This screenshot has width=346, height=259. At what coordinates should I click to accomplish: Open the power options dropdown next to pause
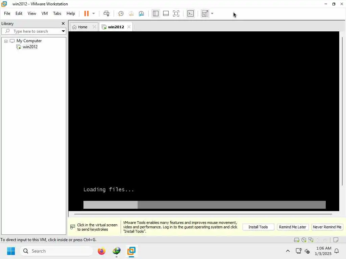[x=94, y=13]
